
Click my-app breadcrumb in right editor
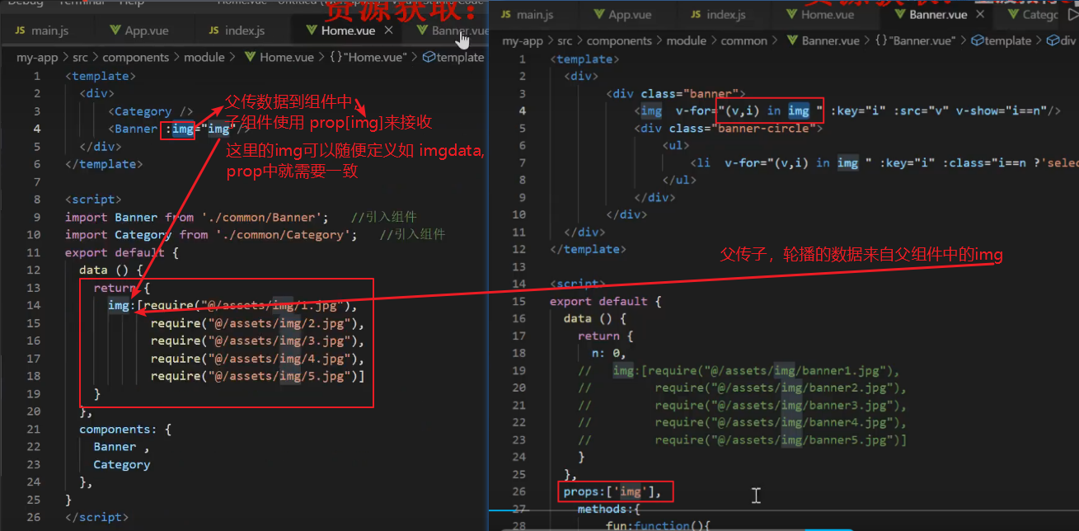tap(523, 40)
